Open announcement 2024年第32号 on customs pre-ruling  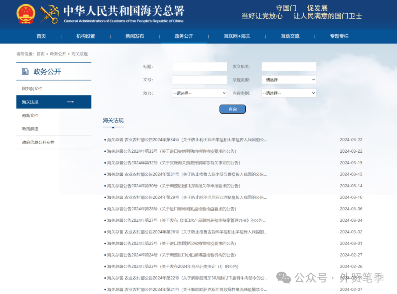click(174, 163)
